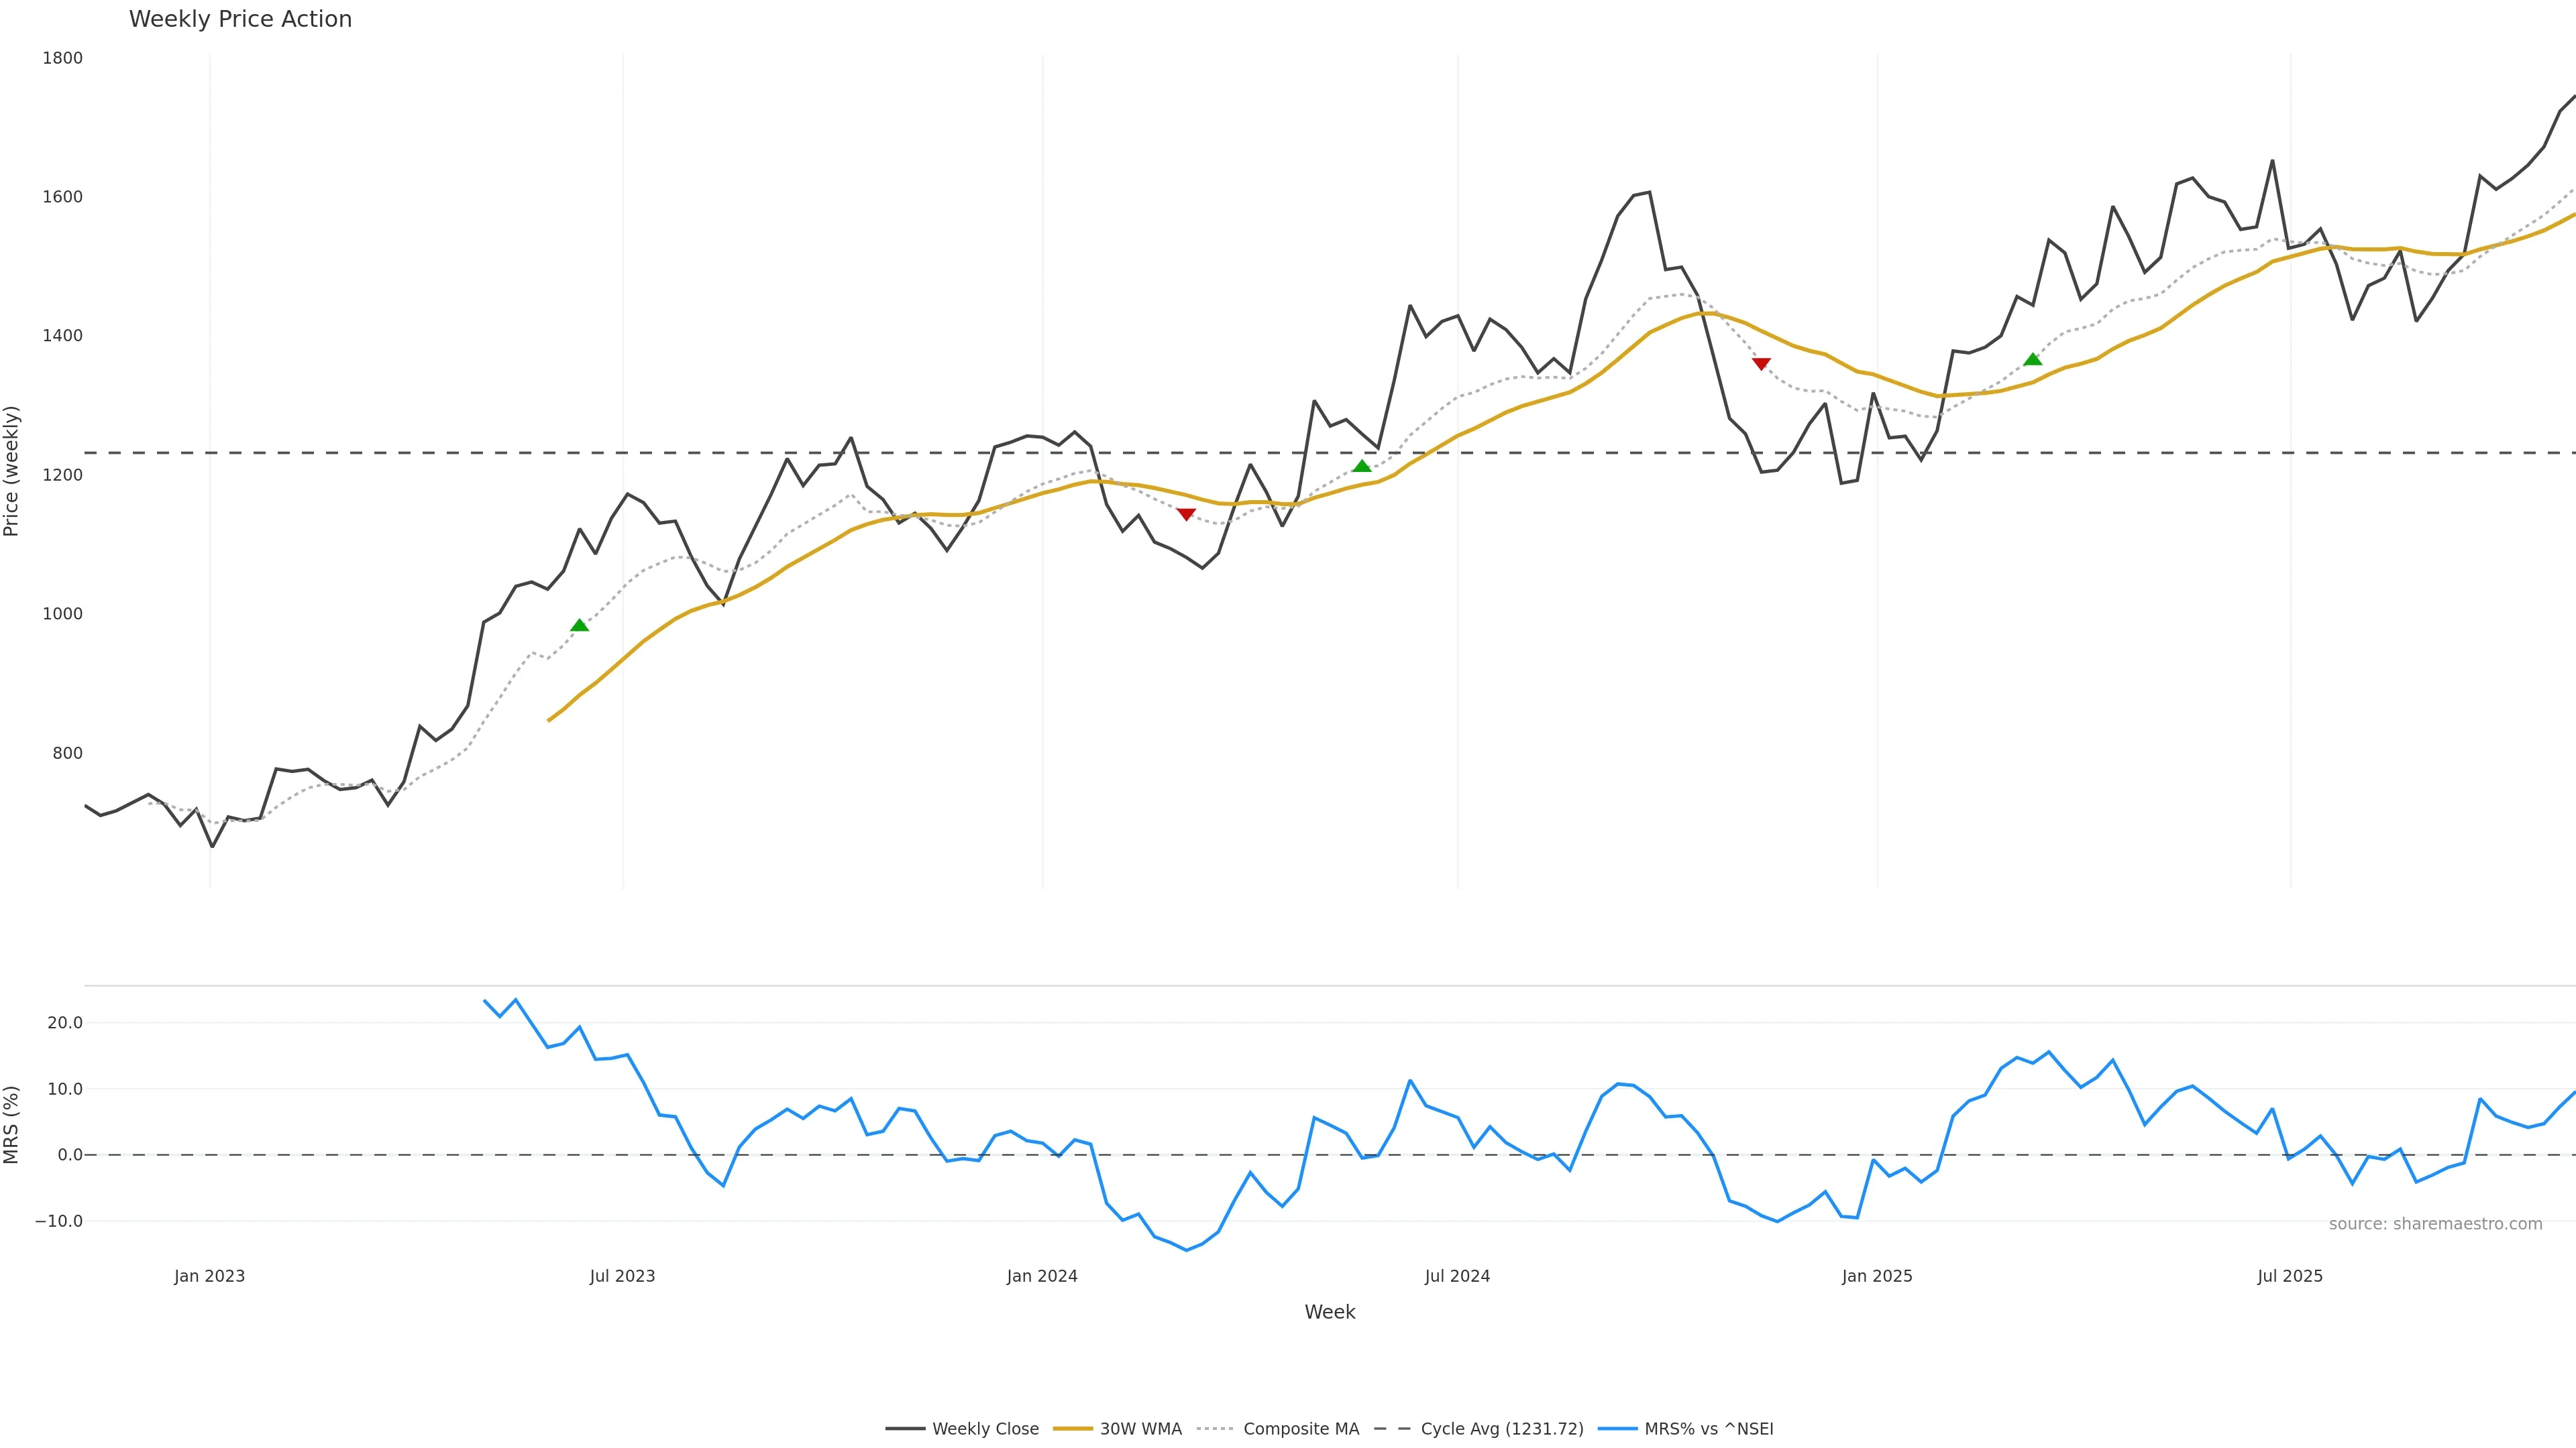The width and height of the screenshot is (2576, 1448).
Task: Click the 0.0 tick label on MRS axis
Action: tap(70, 1155)
